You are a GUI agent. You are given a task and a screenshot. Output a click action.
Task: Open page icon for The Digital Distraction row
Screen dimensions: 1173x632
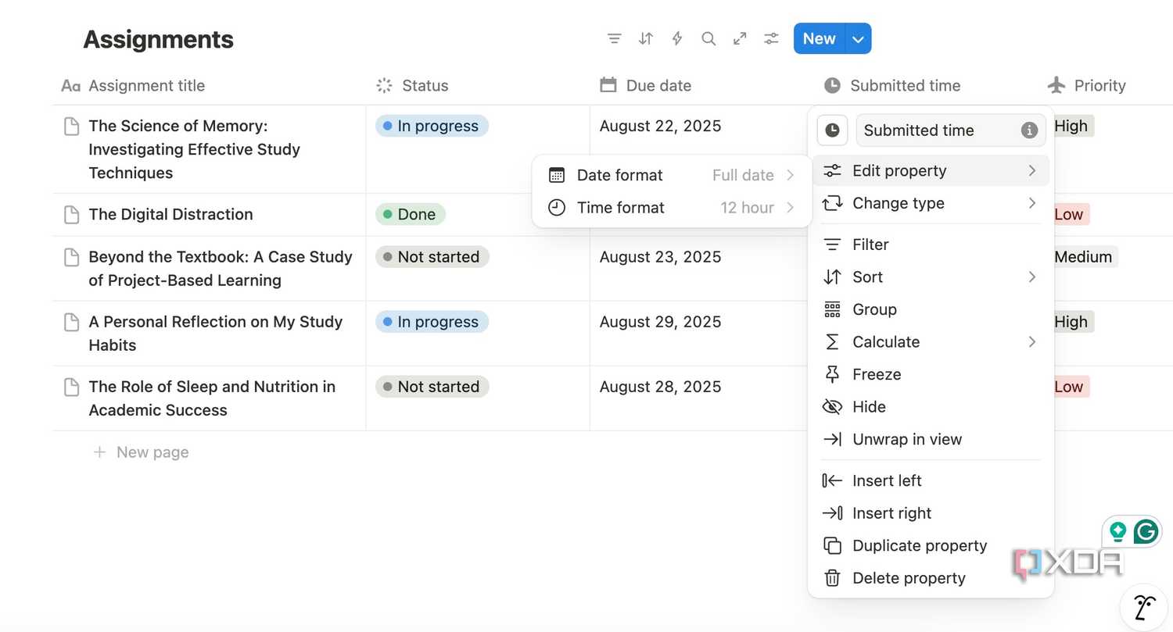point(71,215)
